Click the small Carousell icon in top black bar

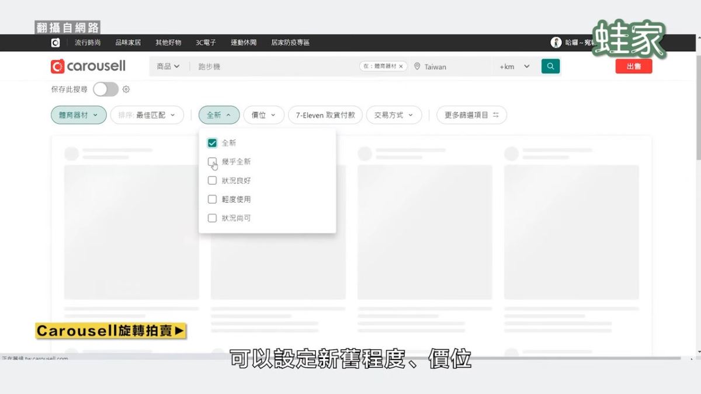click(55, 43)
